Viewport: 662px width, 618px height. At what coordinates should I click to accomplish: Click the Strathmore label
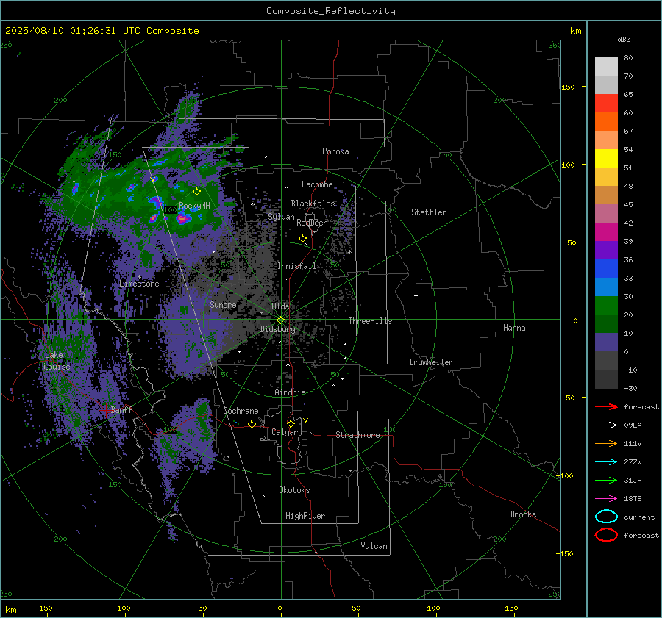pos(357,435)
